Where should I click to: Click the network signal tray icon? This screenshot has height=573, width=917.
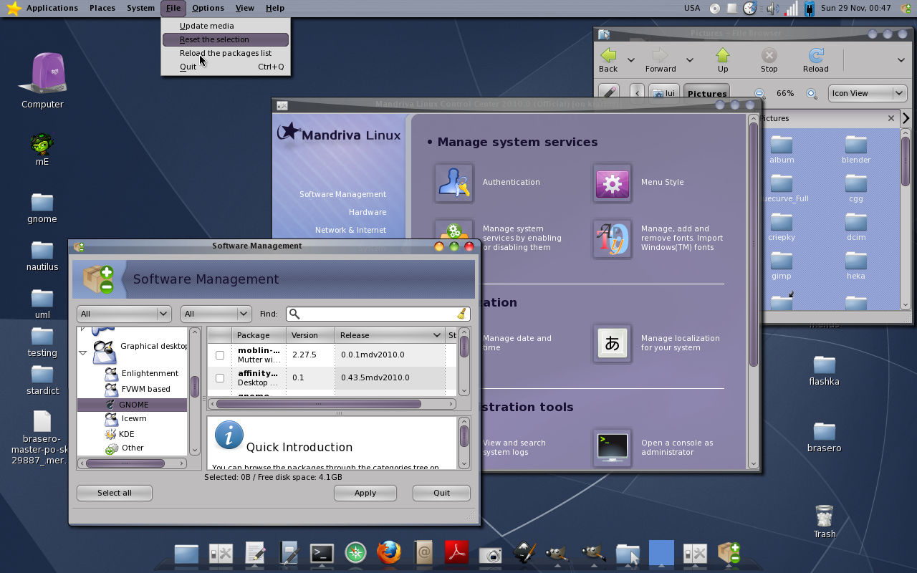coord(791,9)
